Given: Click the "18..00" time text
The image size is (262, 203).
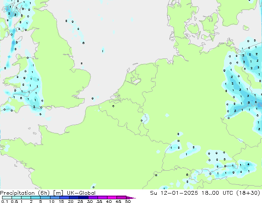Looking at the screenshot, I should click(x=210, y=193).
